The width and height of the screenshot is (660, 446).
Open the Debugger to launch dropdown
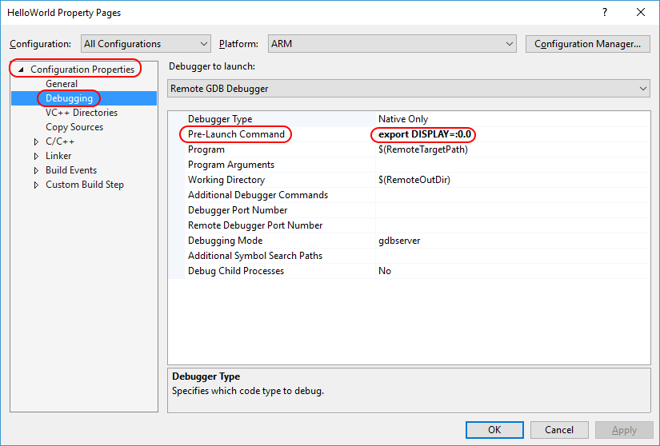[x=409, y=89]
